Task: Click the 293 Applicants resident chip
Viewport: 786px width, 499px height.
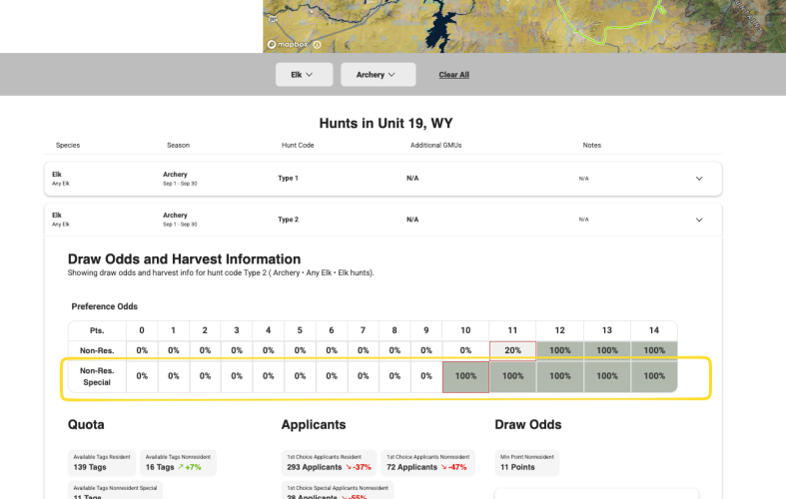Action: point(329,462)
